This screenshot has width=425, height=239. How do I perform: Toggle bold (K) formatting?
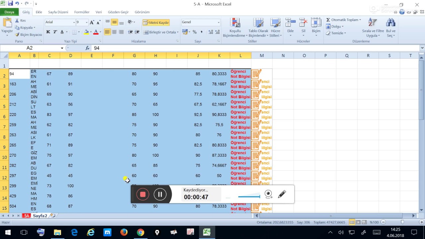(48, 32)
